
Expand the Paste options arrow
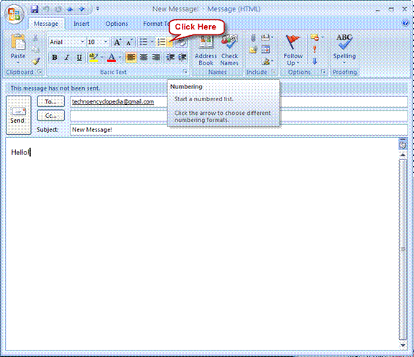pos(18,62)
